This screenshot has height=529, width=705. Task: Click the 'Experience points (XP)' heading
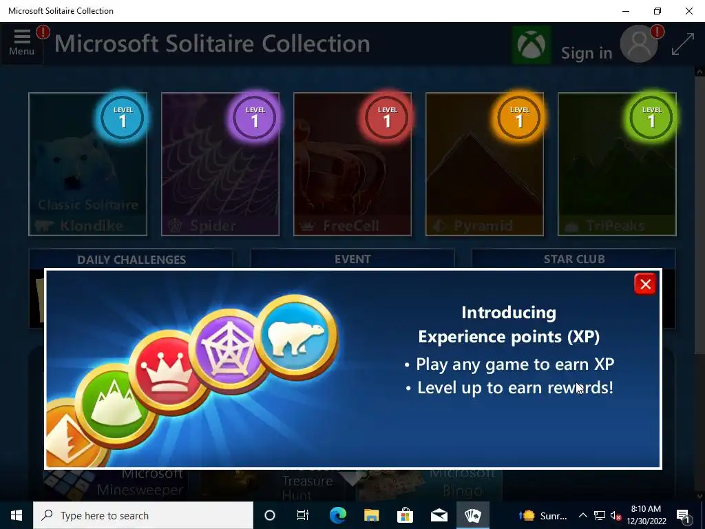point(509,336)
